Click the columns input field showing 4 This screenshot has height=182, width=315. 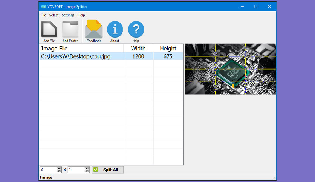pos(76,170)
